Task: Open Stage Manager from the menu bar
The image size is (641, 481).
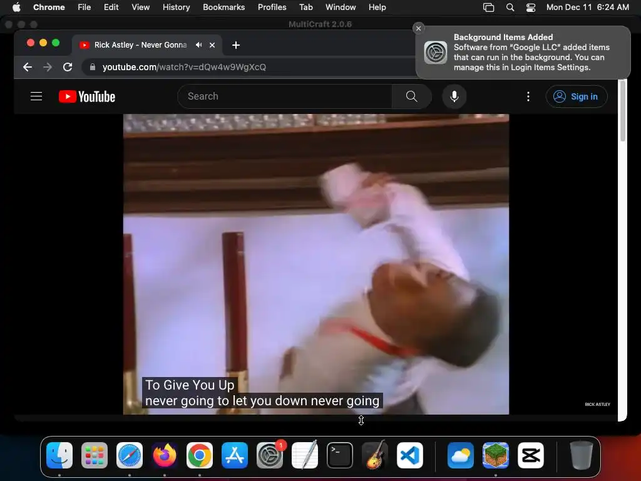Action: click(x=488, y=7)
